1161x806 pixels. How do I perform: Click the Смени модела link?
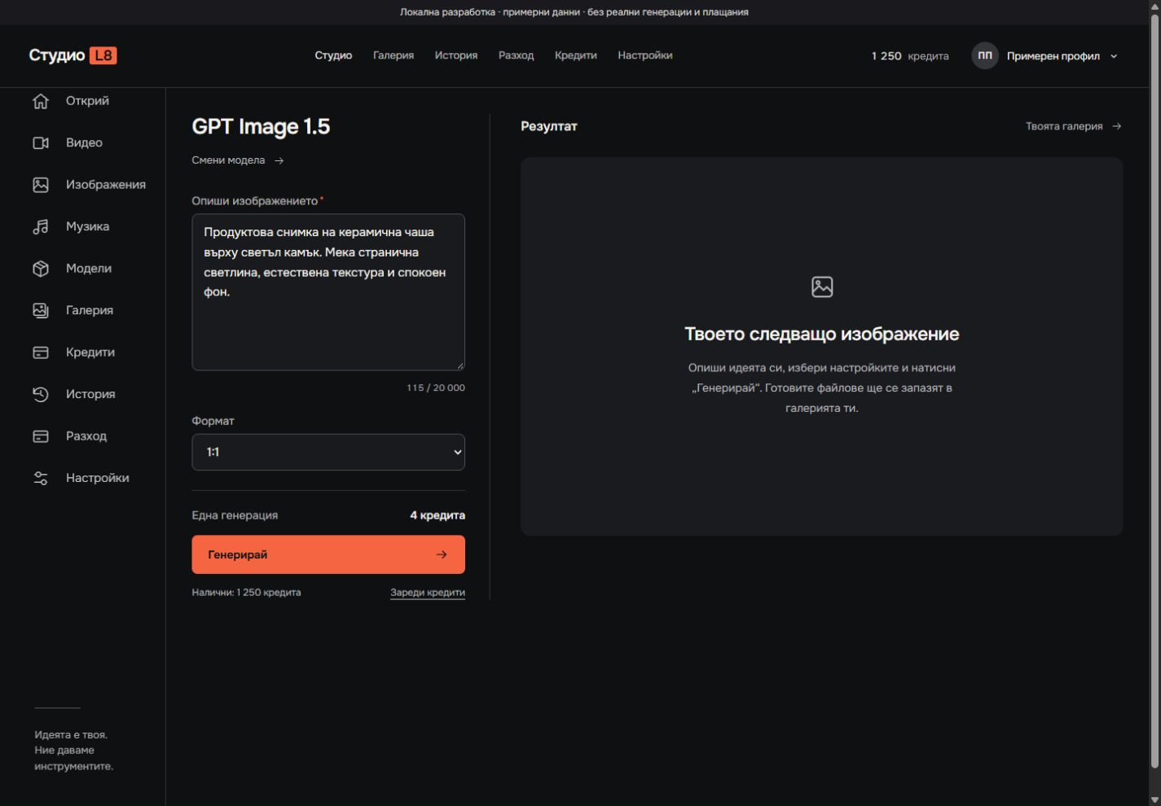pos(238,160)
